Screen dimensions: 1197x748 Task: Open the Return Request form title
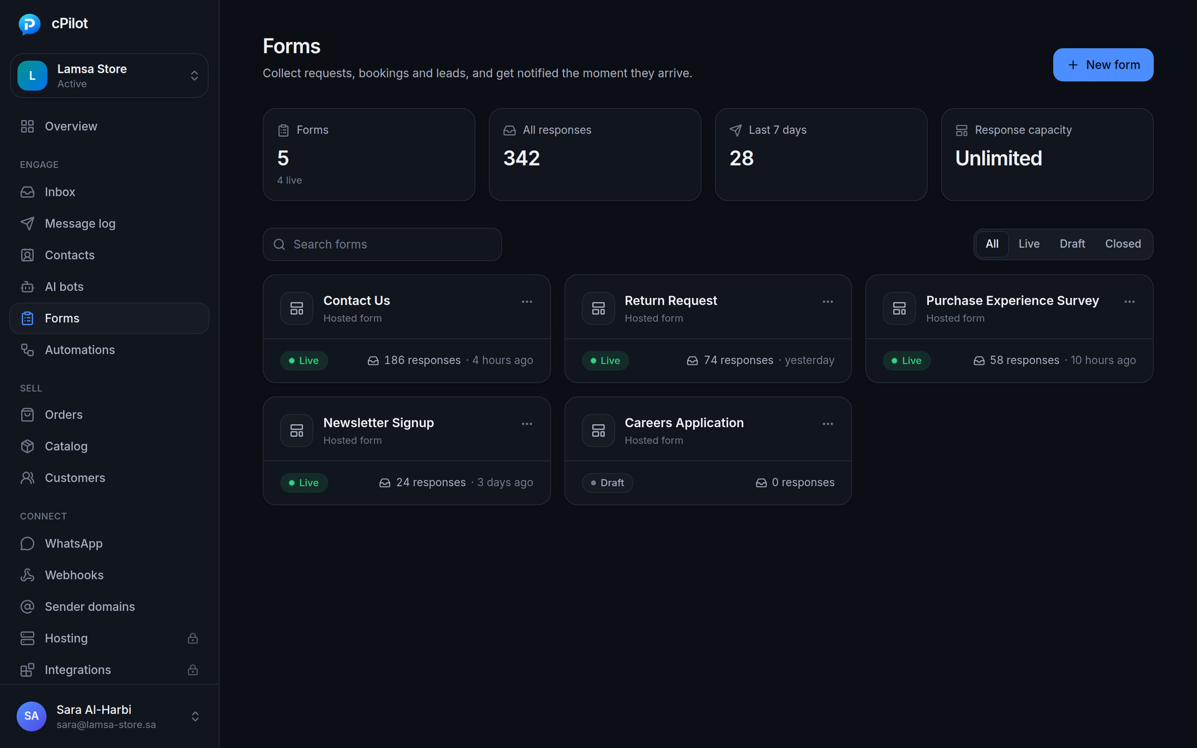click(x=671, y=300)
